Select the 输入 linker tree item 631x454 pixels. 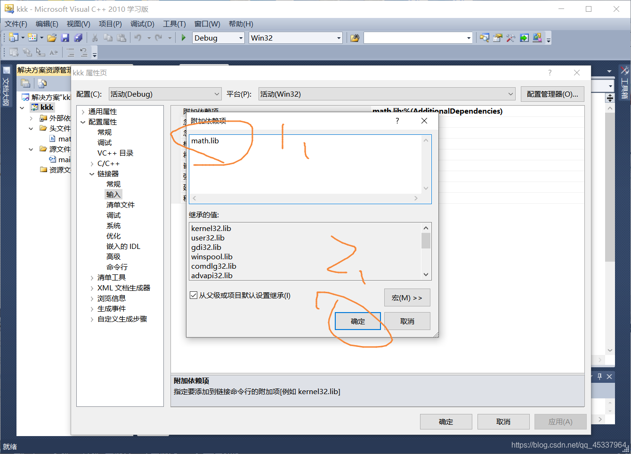113,194
